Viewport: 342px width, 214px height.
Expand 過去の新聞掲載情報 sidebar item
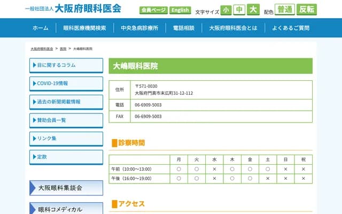(x=66, y=102)
